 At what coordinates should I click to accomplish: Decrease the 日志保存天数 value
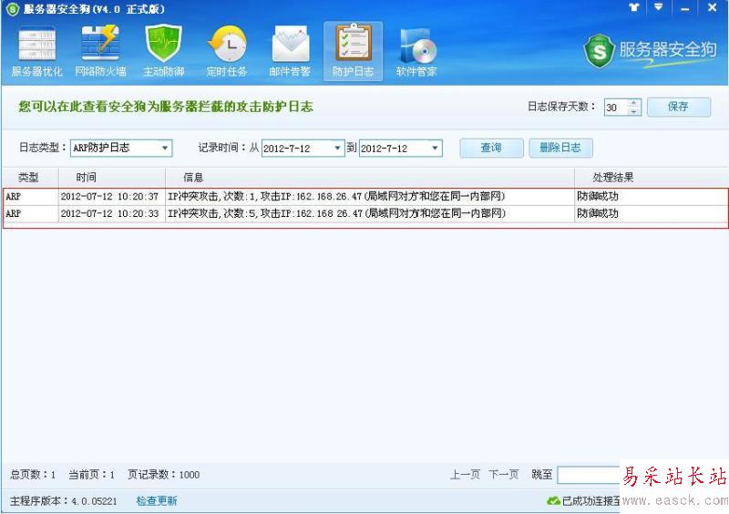[633, 111]
